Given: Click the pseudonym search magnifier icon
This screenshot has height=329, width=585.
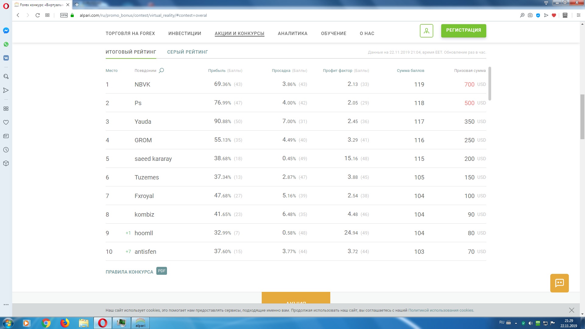Looking at the screenshot, I should click(x=161, y=70).
